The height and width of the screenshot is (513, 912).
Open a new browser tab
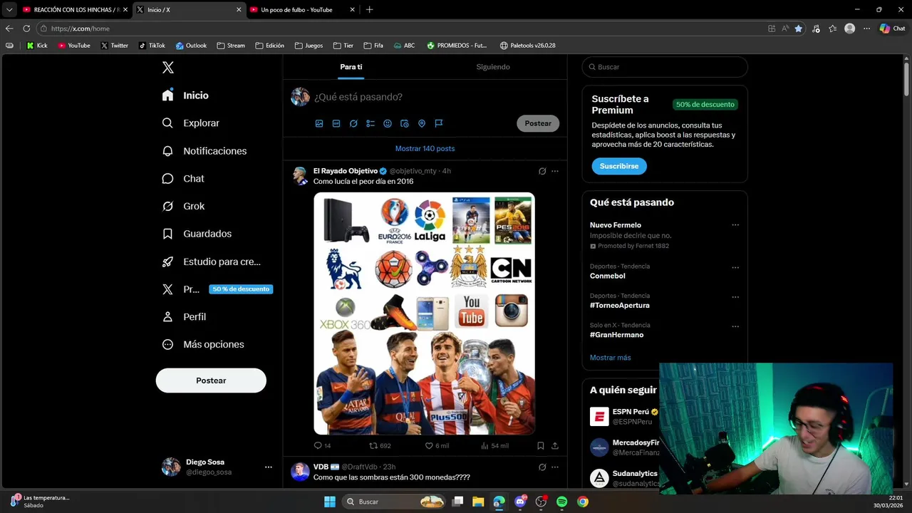369,10
